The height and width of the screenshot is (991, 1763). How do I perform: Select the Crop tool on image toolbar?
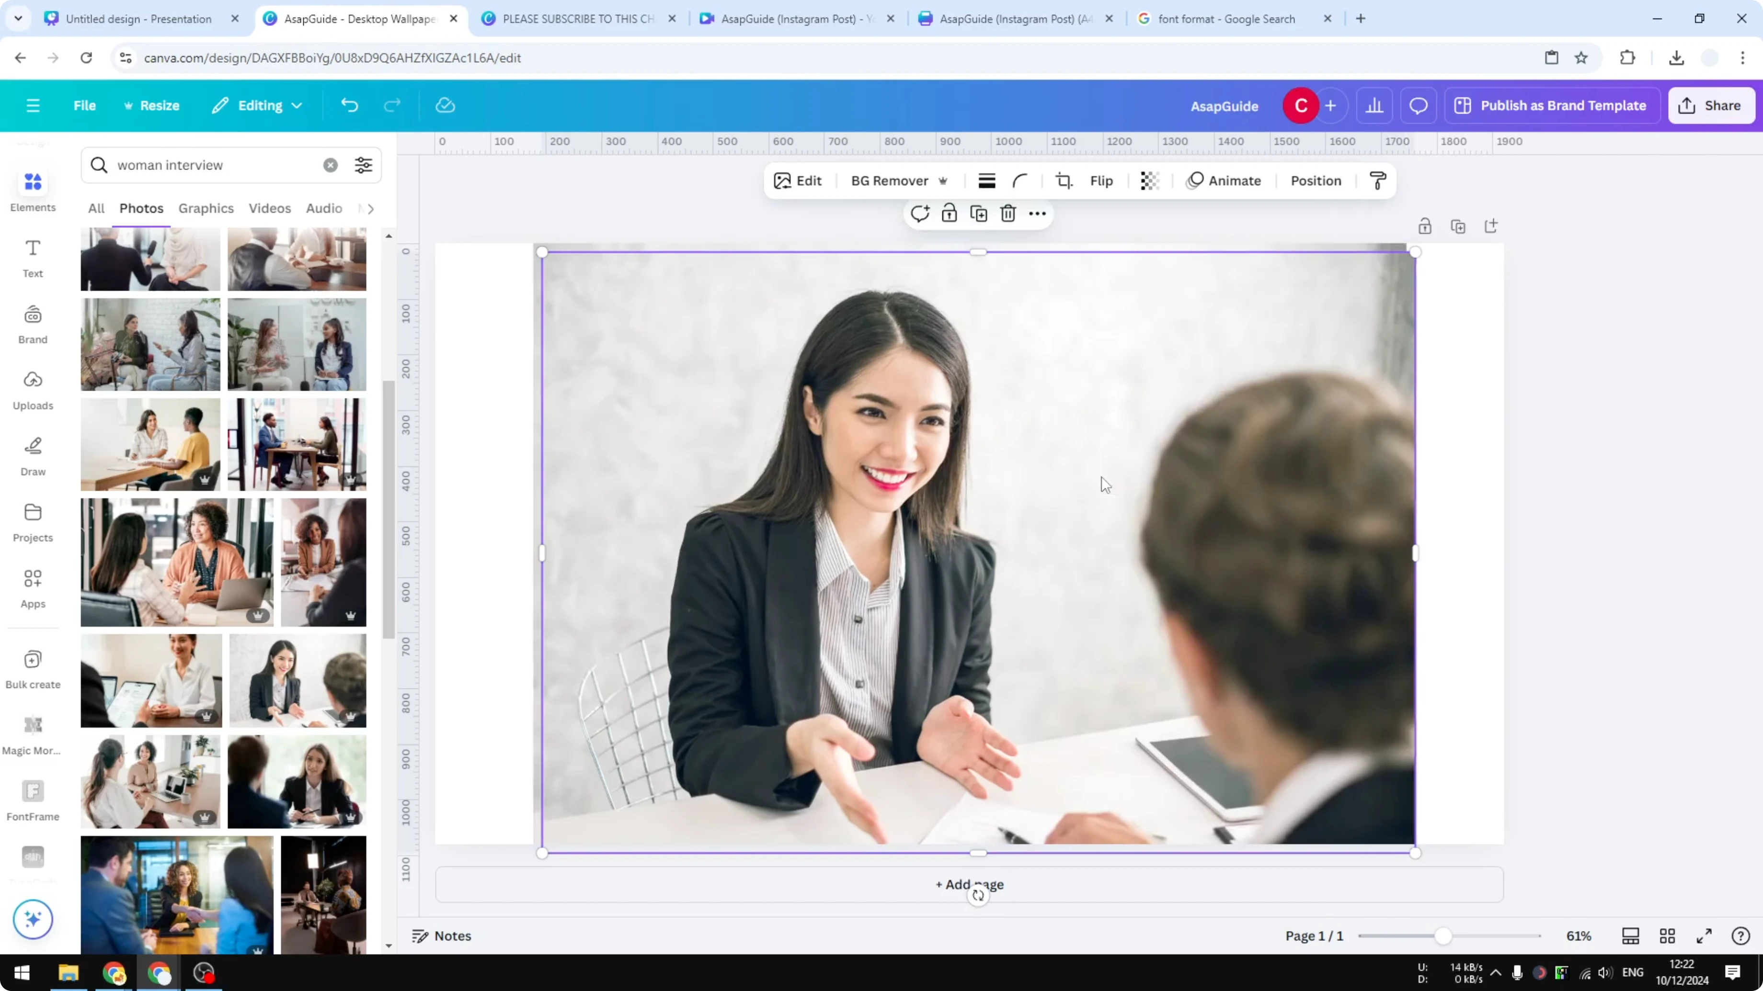pyautogui.click(x=1064, y=180)
